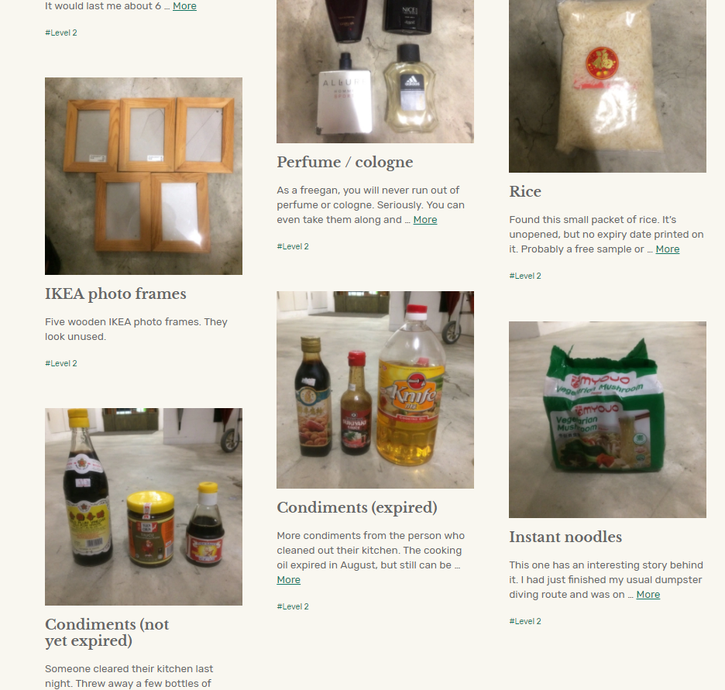Viewport: 725px width, 690px height.
Task: Open the Rice packet photo
Action: [607, 86]
